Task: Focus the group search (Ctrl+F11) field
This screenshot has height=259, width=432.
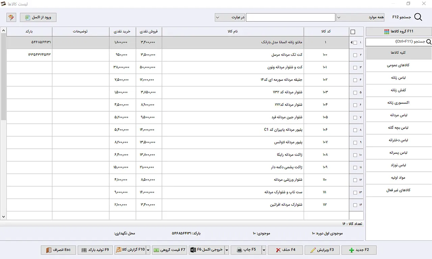Action: (396, 42)
